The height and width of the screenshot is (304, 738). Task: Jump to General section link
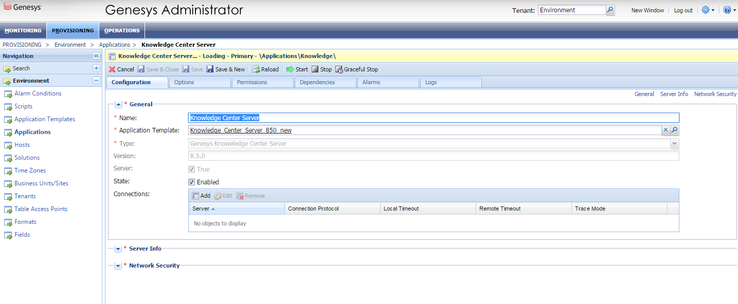[x=644, y=94]
